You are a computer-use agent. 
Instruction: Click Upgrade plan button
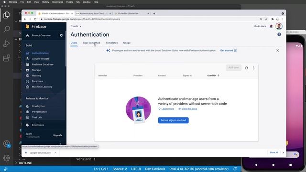pyautogui.click(x=57, y=135)
